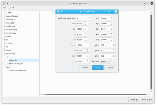This screenshot has height=105, width=156.
Task: Select ZonePlateGenerator in the tree
Action: click(18, 70)
